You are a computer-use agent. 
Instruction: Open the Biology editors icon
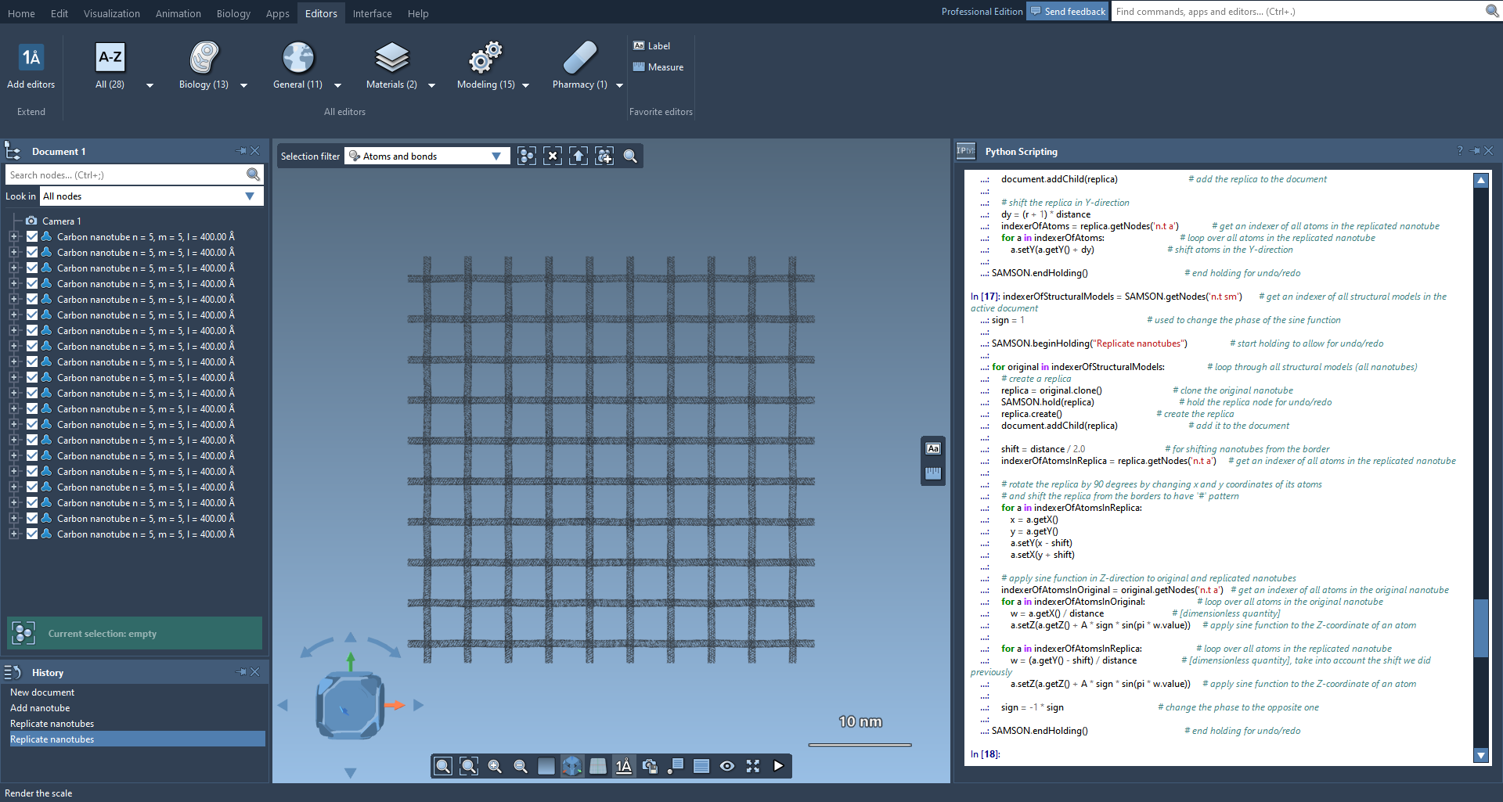(204, 59)
